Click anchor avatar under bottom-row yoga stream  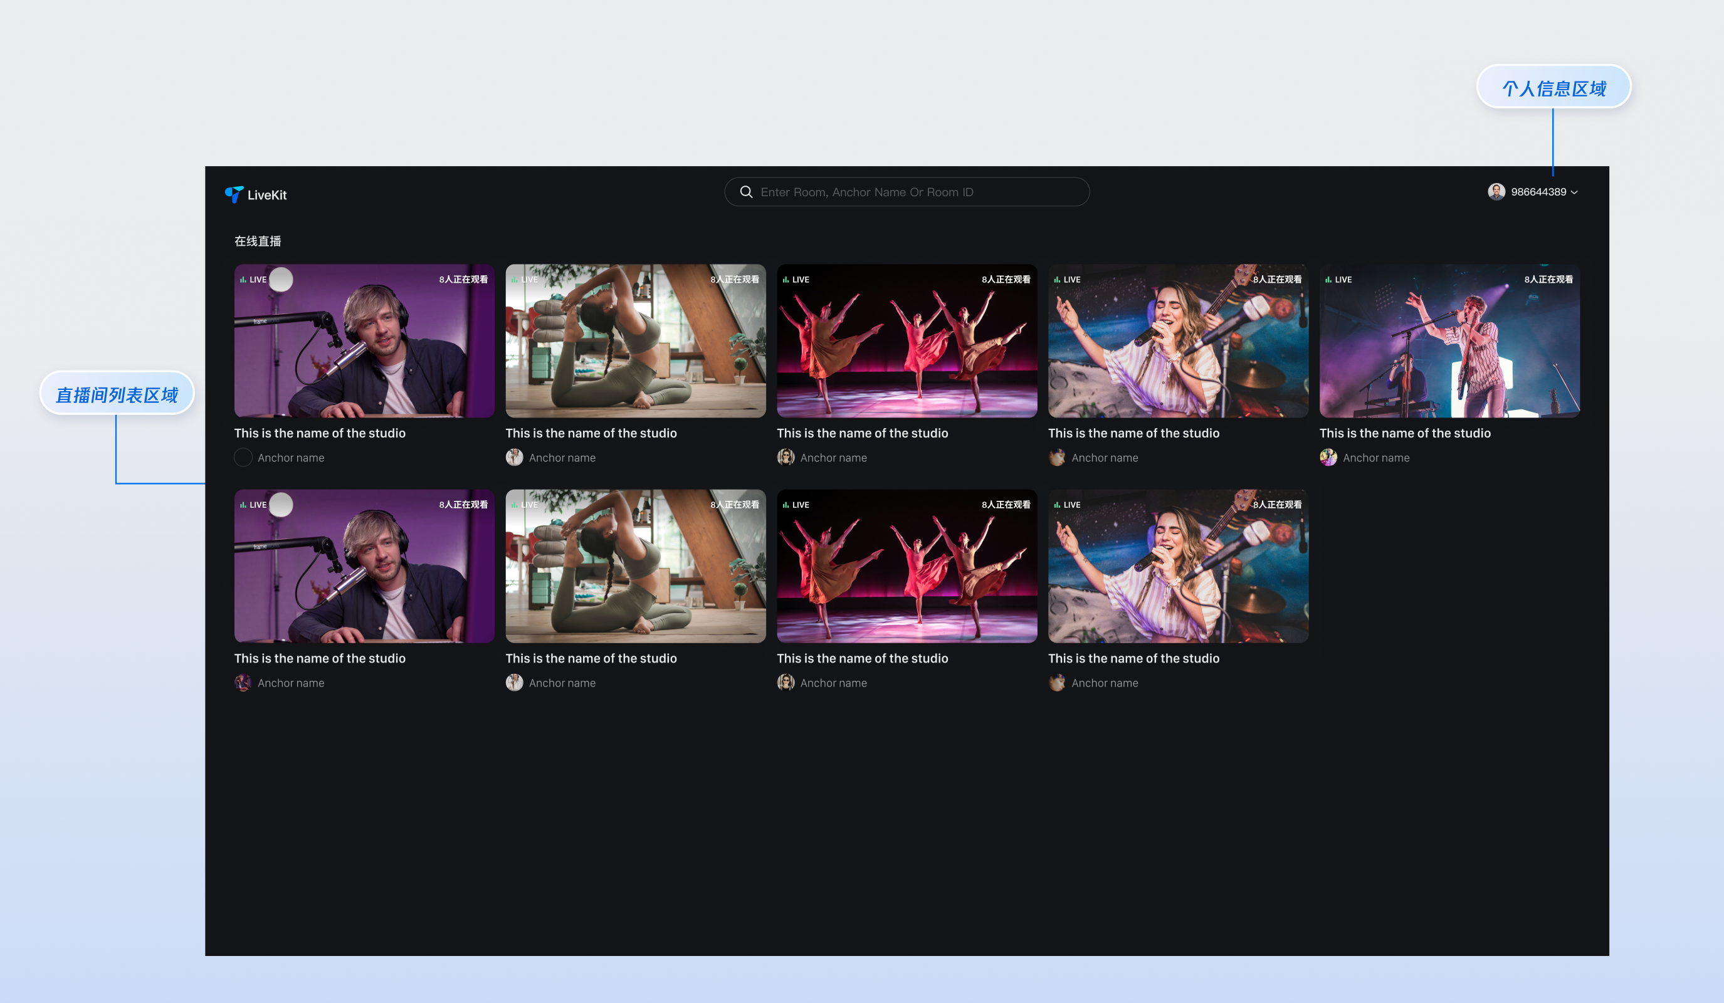tap(514, 682)
